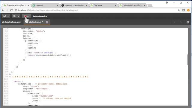Add a new file with plus icon
The image size is (192, 108).
click(188, 22)
